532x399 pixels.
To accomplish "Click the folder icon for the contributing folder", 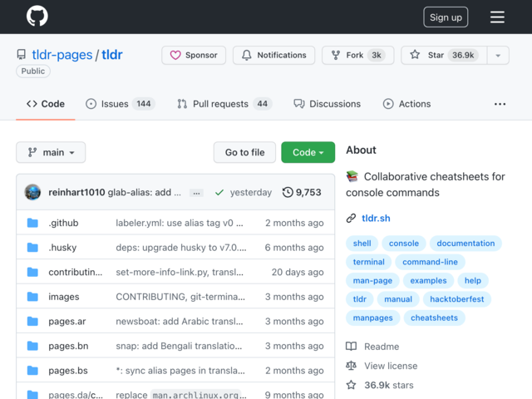I will (32, 272).
